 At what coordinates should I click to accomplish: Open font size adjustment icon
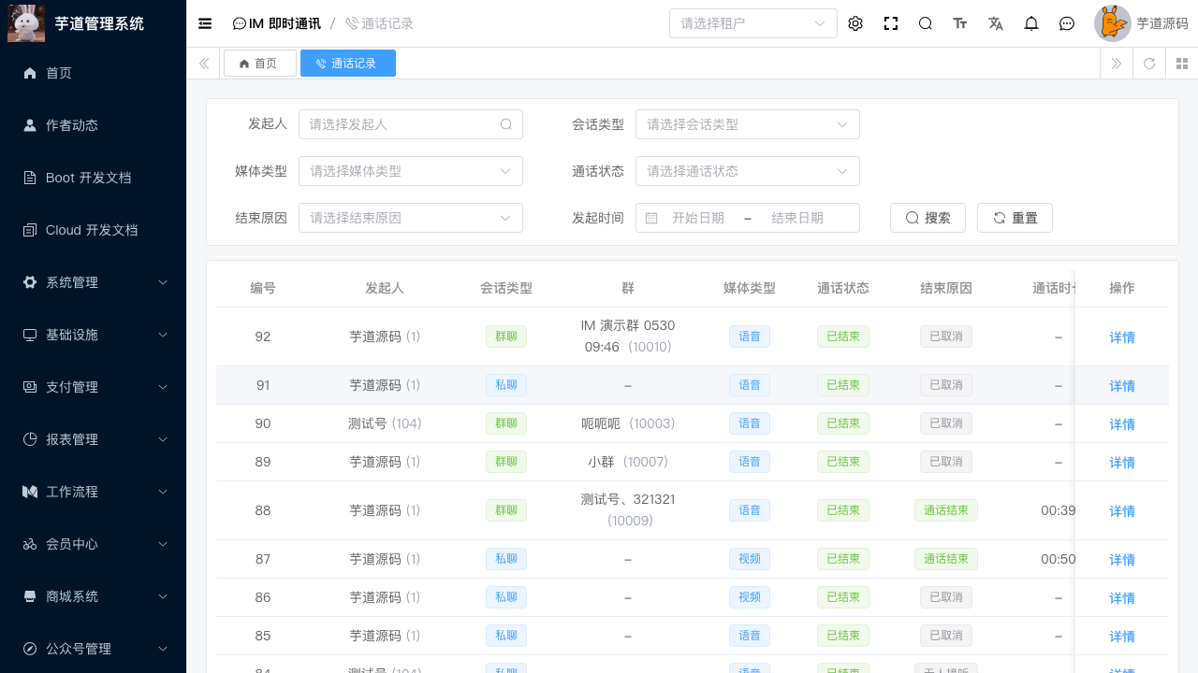(960, 23)
